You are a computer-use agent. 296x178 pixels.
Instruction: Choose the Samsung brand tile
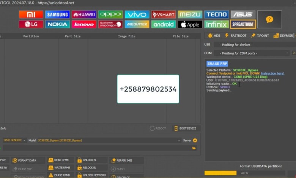pos(57,14)
